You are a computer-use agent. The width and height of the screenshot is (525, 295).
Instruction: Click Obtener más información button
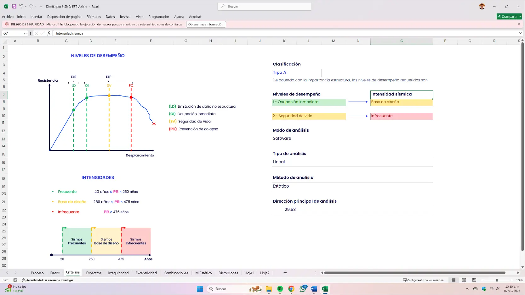click(x=206, y=24)
